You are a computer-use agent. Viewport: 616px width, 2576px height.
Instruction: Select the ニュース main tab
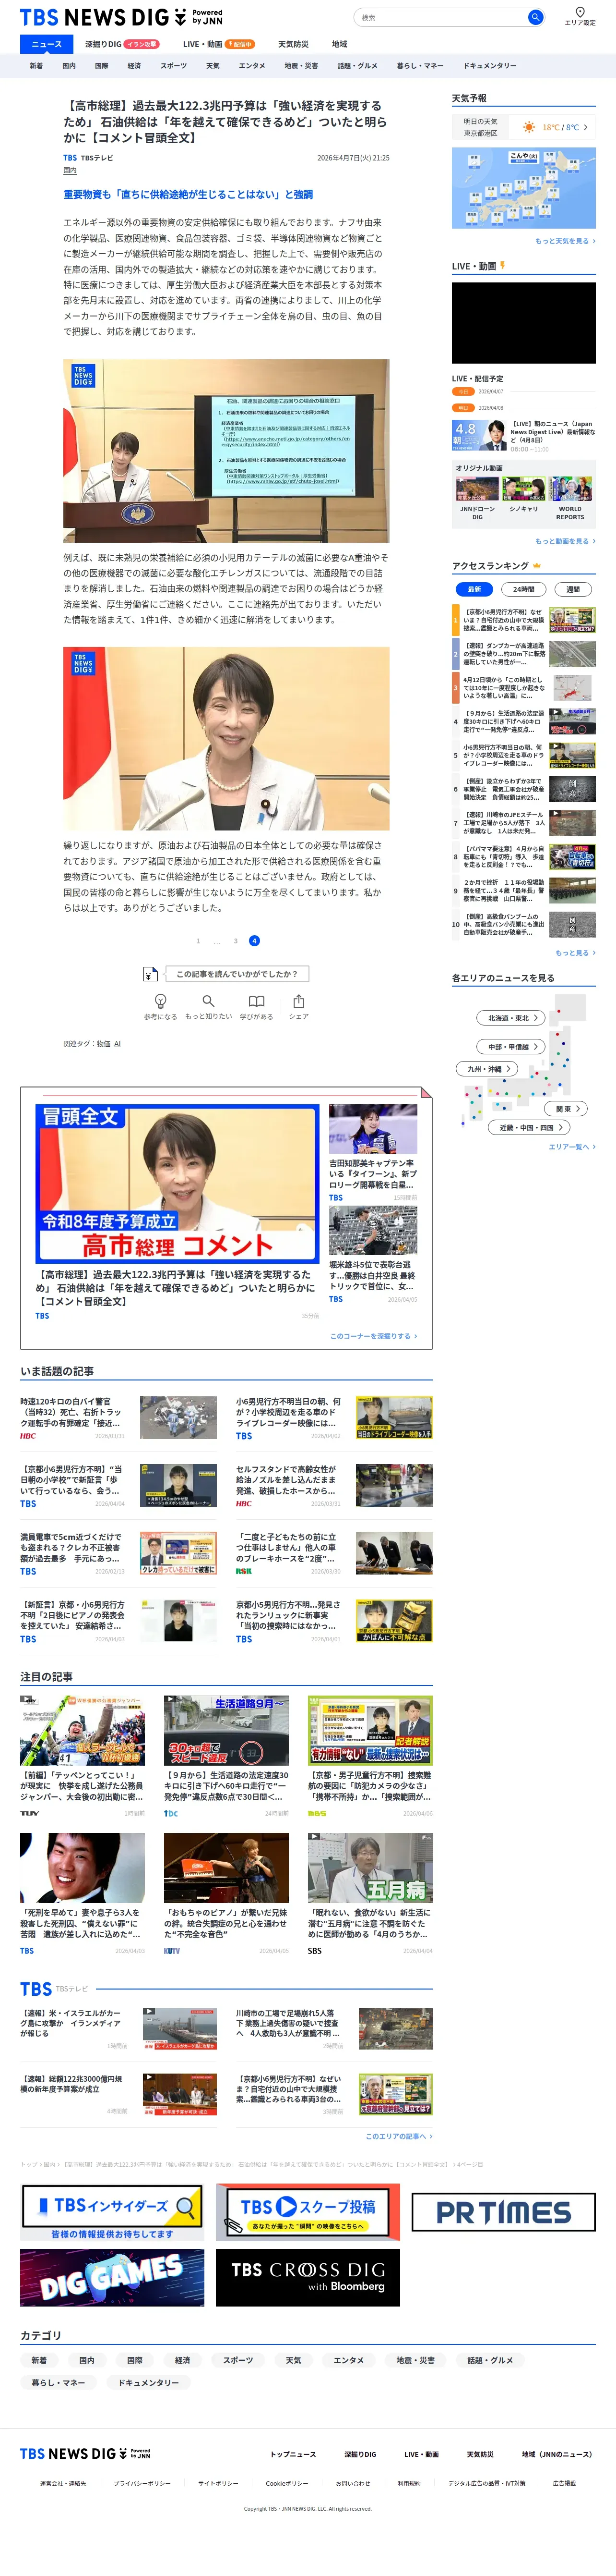[46, 44]
